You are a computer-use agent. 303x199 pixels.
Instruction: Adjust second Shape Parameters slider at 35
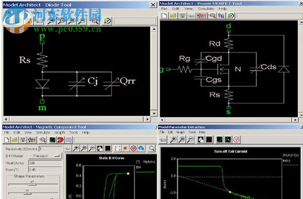click(x=27, y=193)
